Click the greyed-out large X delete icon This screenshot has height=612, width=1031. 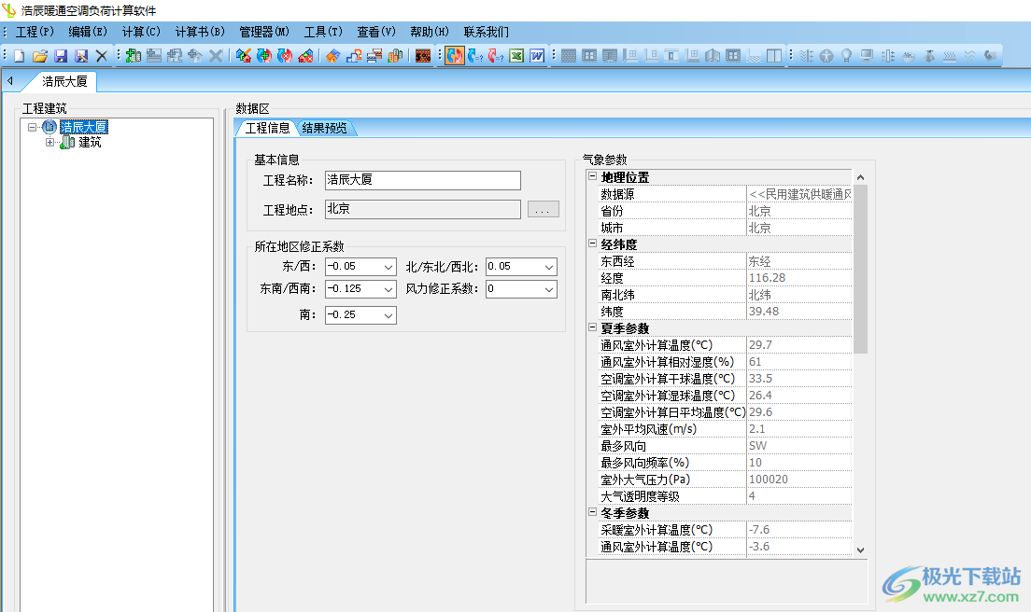point(216,56)
